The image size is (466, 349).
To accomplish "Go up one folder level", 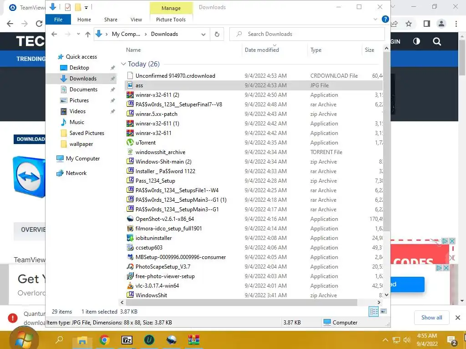I will [88, 35].
